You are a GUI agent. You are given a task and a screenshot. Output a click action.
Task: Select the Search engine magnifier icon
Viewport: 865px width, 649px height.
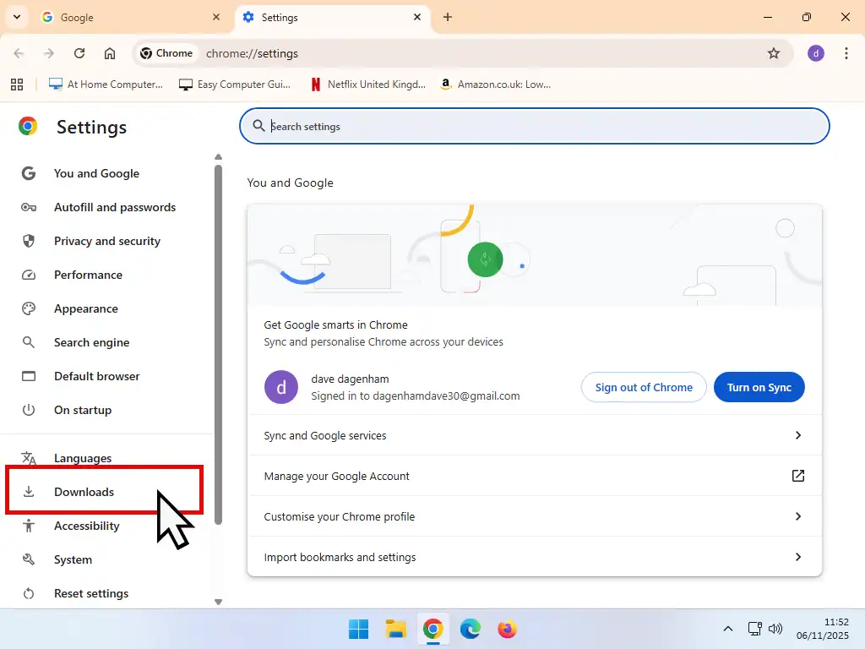[x=30, y=342]
